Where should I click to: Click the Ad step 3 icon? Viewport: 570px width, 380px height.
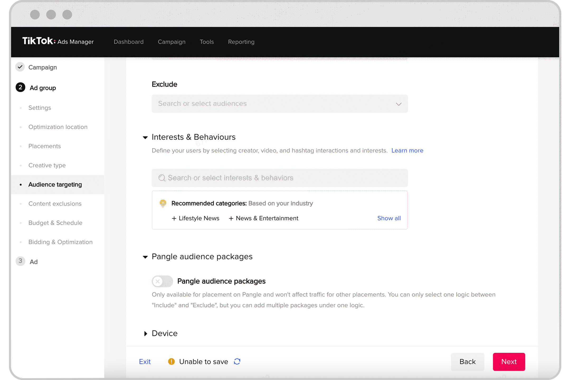coord(20,261)
